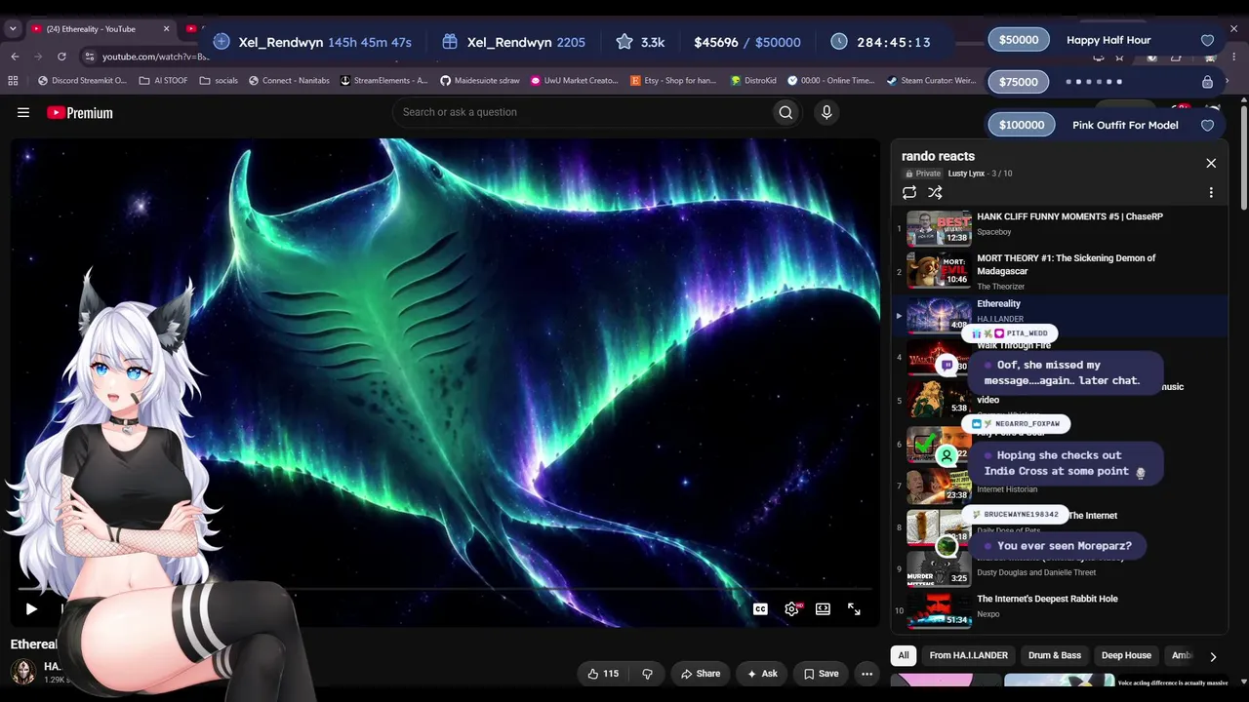Play MORT THEORY #1 playlist video
This screenshot has width=1249, height=702.
pos(1066,264)
